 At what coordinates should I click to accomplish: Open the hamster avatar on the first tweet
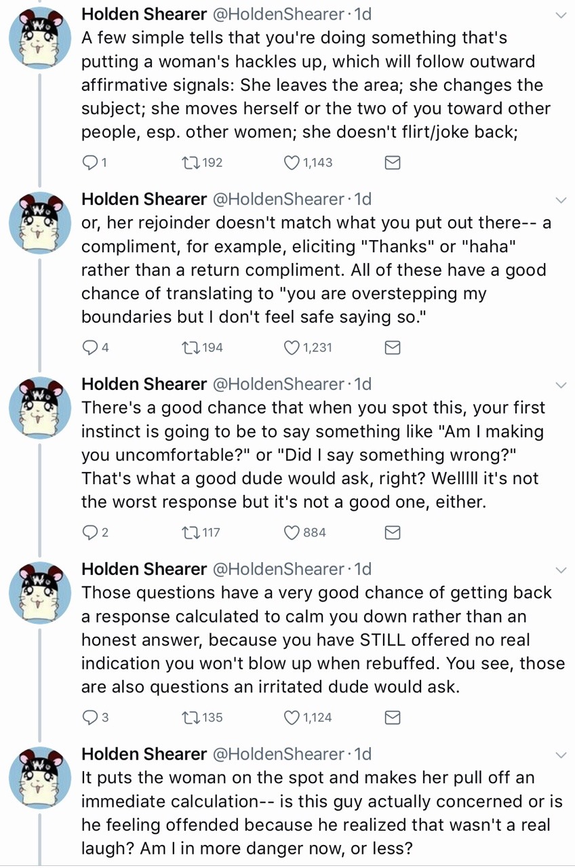point(40,38)
